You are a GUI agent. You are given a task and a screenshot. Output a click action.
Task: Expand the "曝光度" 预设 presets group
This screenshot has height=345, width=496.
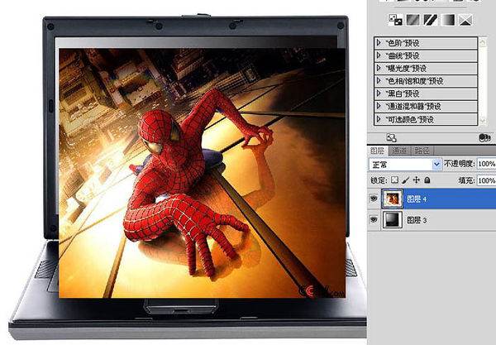(x=379, y=68)
